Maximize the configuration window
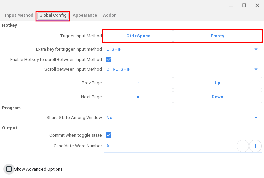264x178 pixels. point(244,5)
